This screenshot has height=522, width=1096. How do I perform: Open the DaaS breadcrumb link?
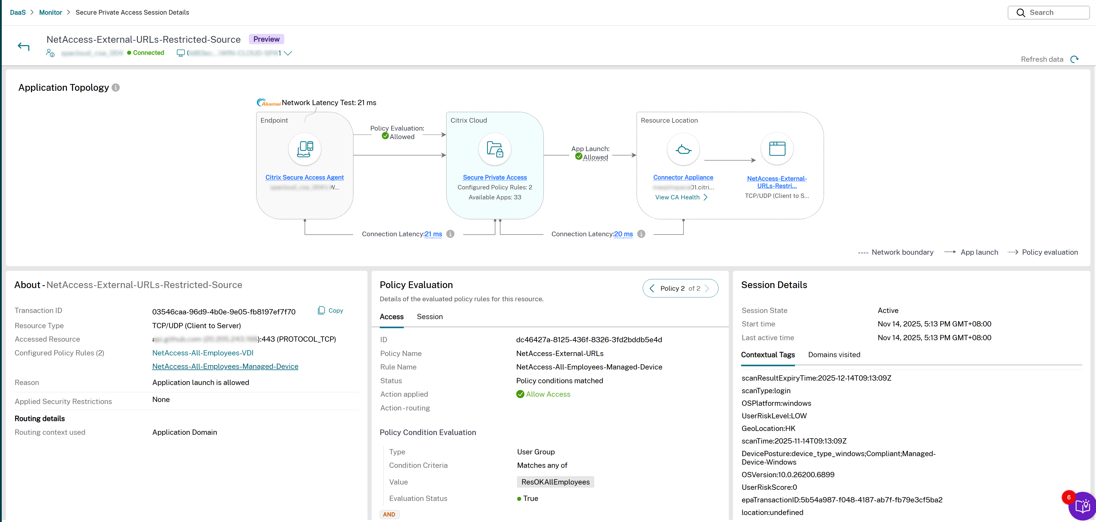(18, 12)
